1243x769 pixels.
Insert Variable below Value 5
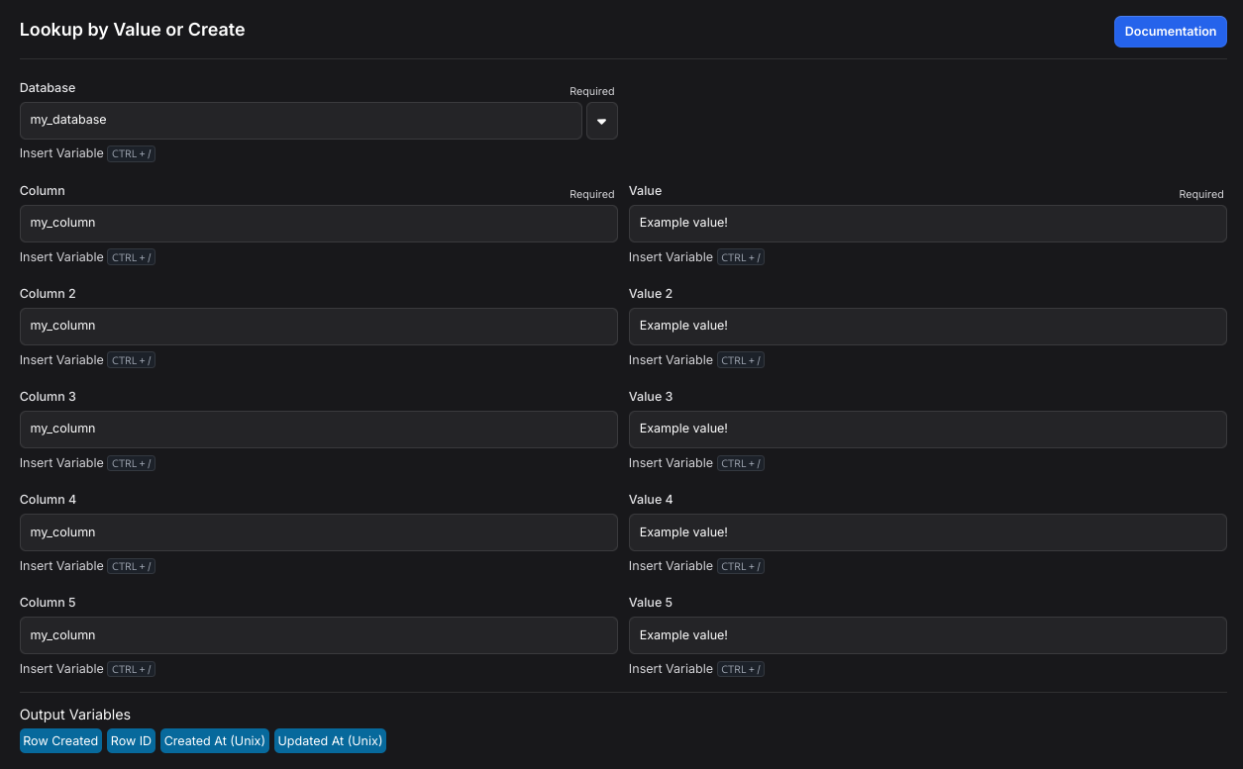(671, 669)
